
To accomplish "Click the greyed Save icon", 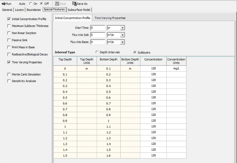I will pyautogui.click(x=57, y=4).
